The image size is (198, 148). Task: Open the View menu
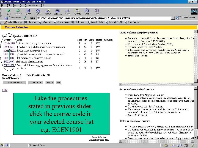coord(15,5)
